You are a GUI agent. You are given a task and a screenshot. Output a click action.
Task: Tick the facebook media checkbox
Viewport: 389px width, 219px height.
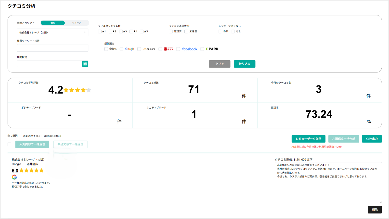tap(178, 49)
